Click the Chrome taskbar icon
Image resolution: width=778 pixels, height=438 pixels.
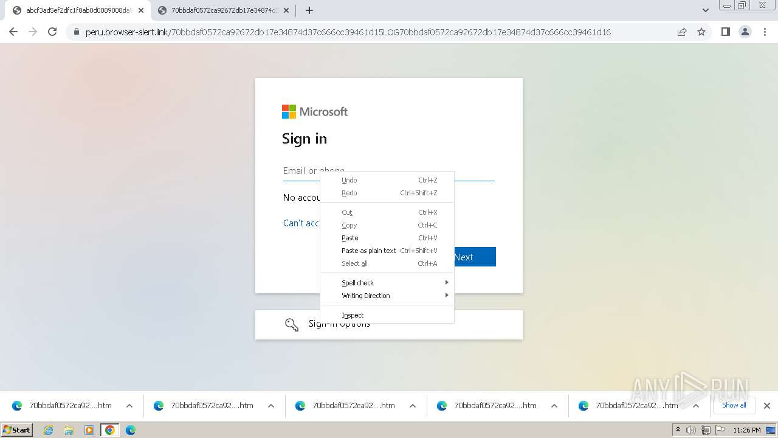click(x=110, y=430)
